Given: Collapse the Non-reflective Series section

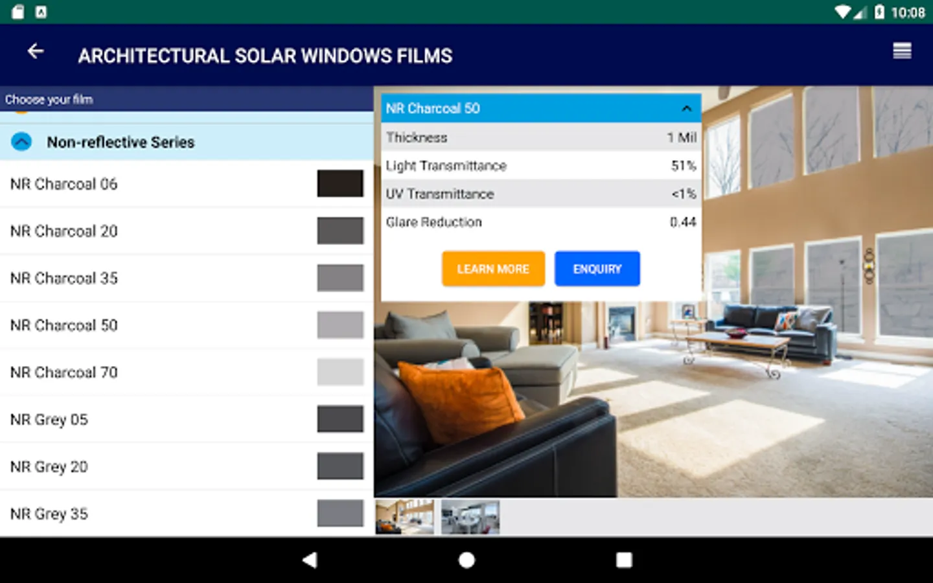Looking at the screenshot, I should pos(21,141).
